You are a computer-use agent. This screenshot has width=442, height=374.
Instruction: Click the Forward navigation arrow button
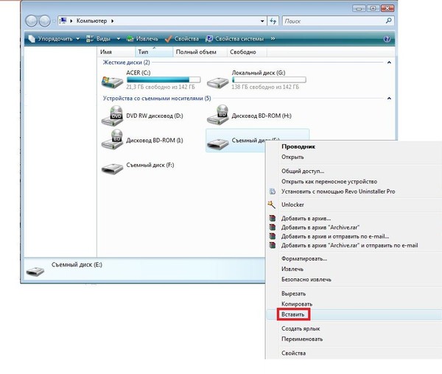pyautogui.click(x=44, y=21)
